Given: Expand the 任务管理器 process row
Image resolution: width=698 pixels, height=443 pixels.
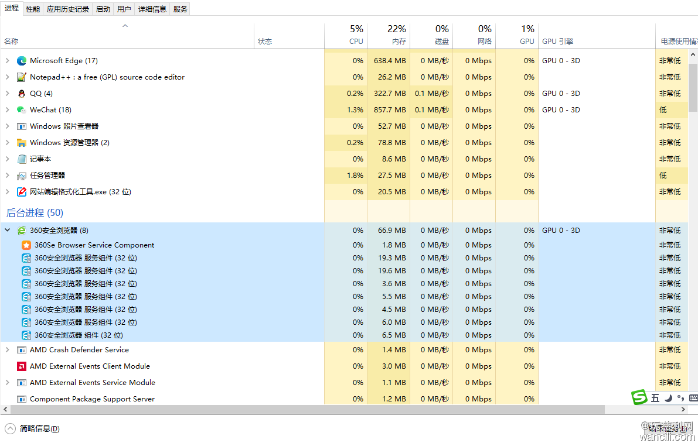Looking at the screenshot, I should pos(7,176).
